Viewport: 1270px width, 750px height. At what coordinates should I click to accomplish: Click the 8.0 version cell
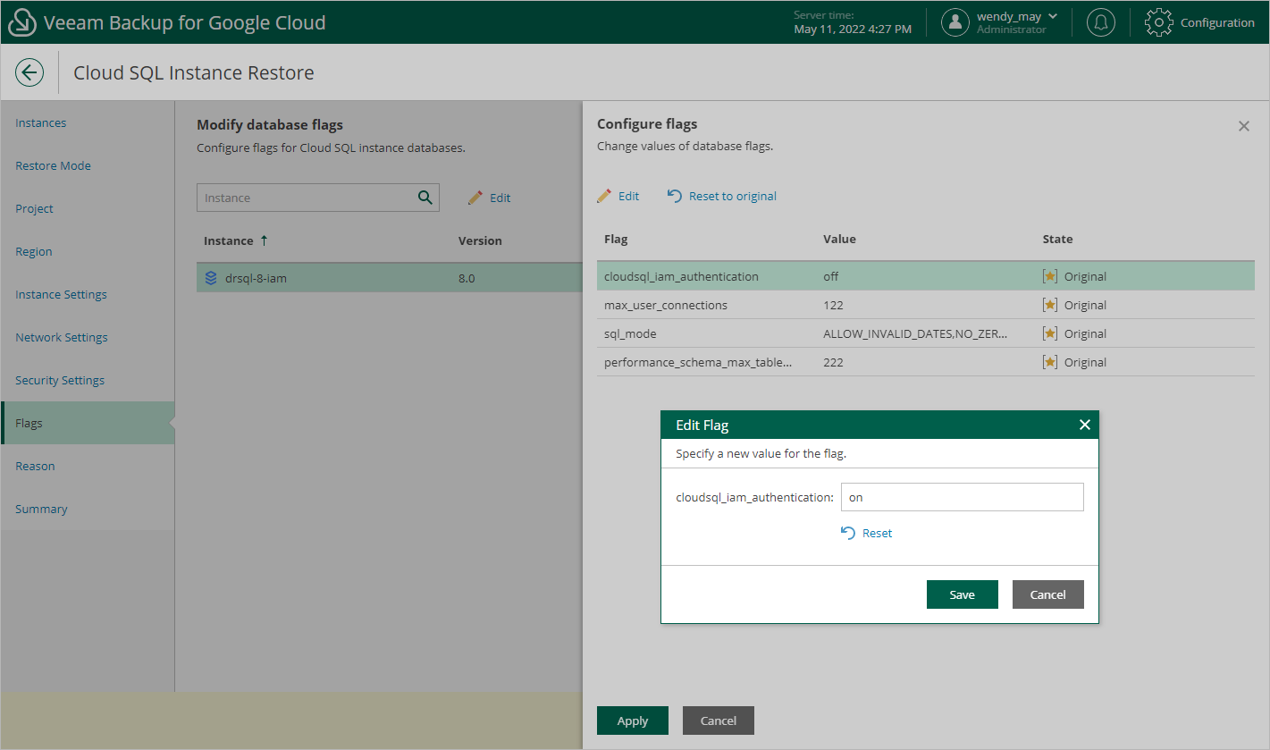[x=467, y=278]
